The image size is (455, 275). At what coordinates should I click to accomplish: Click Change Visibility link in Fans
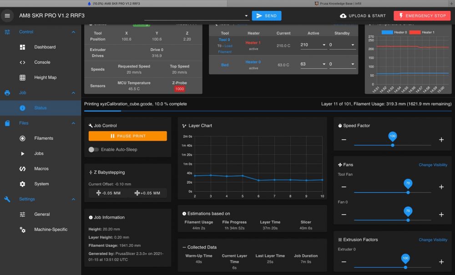tap(433, 165)
